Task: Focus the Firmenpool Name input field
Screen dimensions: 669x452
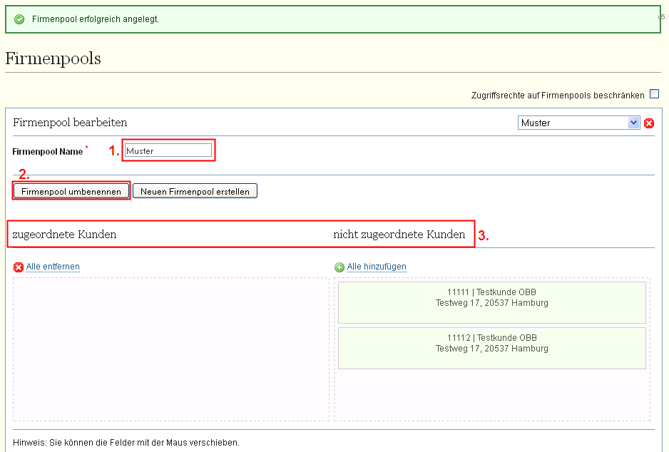Action: pos(168,150)
